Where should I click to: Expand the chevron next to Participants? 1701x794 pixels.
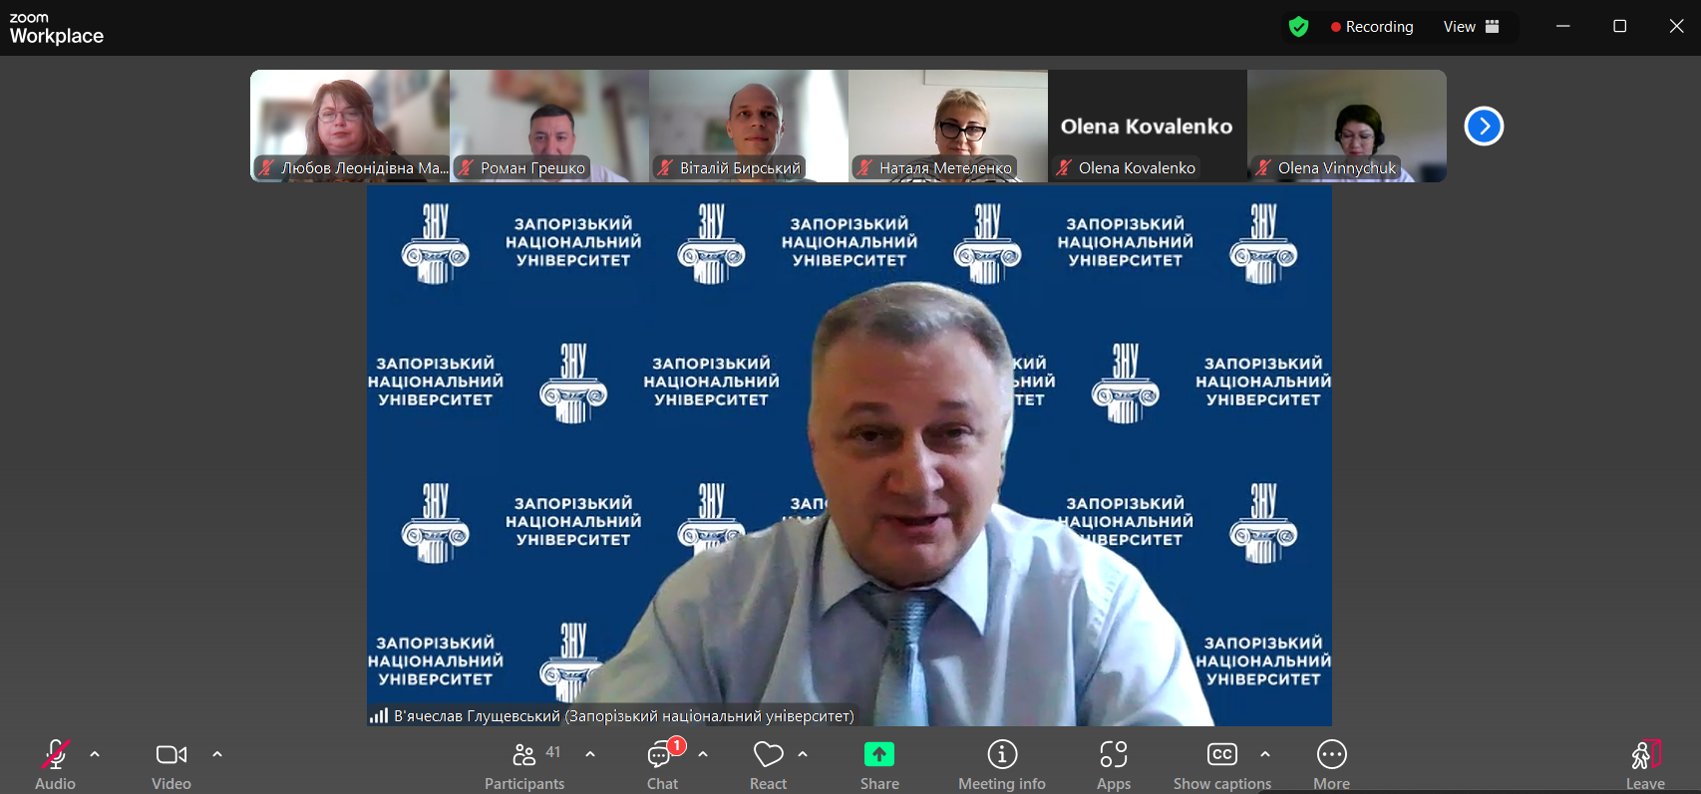pyautogui.click(x=590, y=754)
